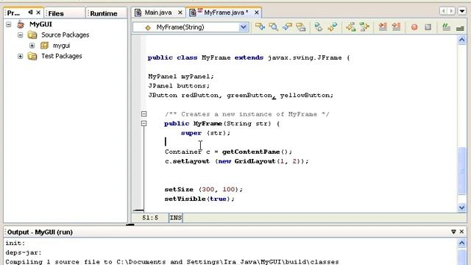Click the Test Packages folder icon
The width and height of the screenshot is (471, 265).
(32, 56)
